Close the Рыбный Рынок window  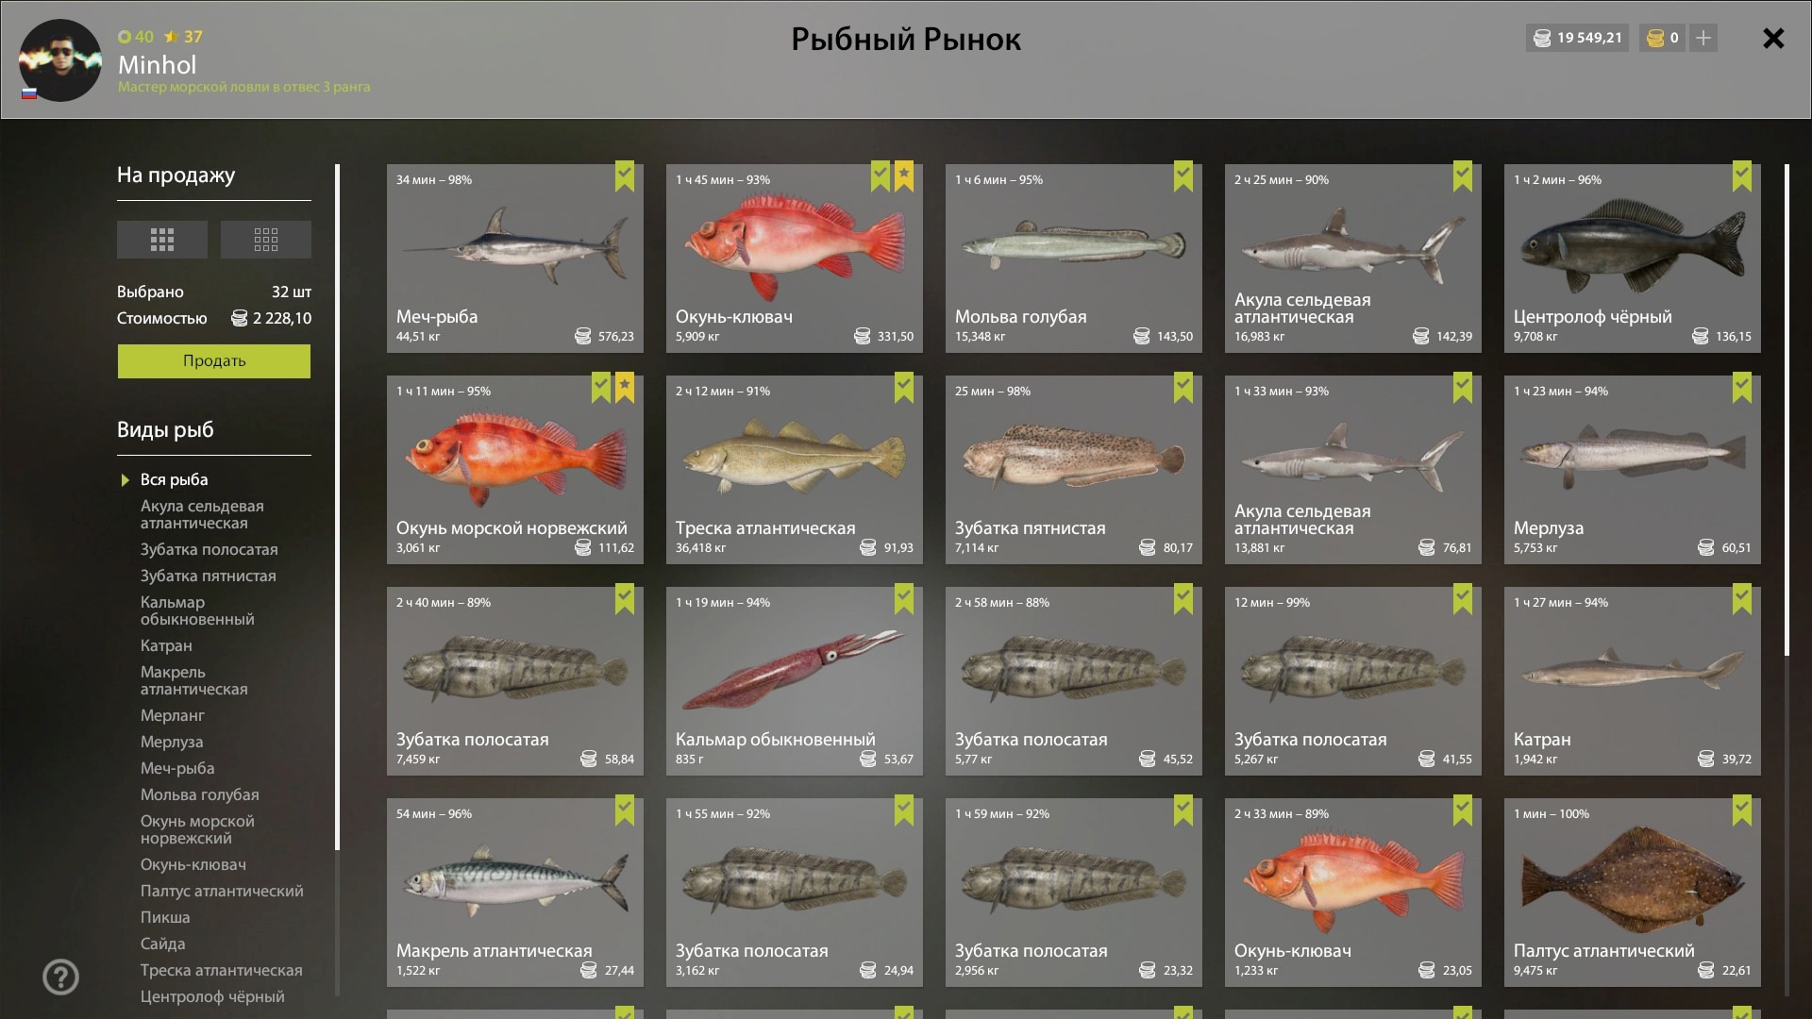(x=1773, y=38)
